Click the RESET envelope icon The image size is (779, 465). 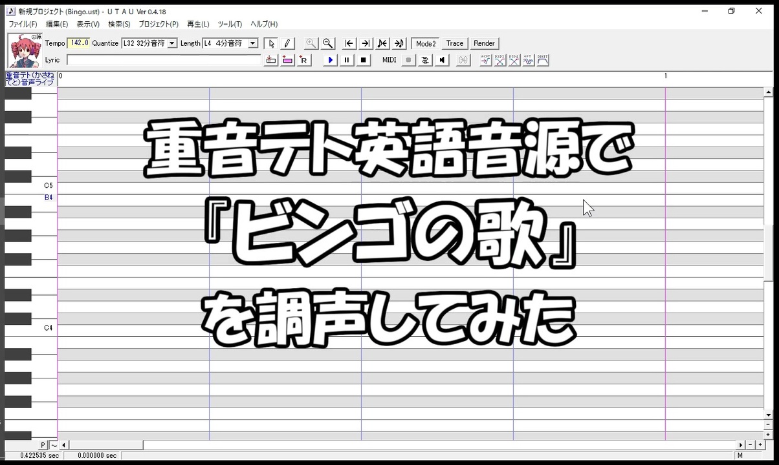(x=543, y=60)
